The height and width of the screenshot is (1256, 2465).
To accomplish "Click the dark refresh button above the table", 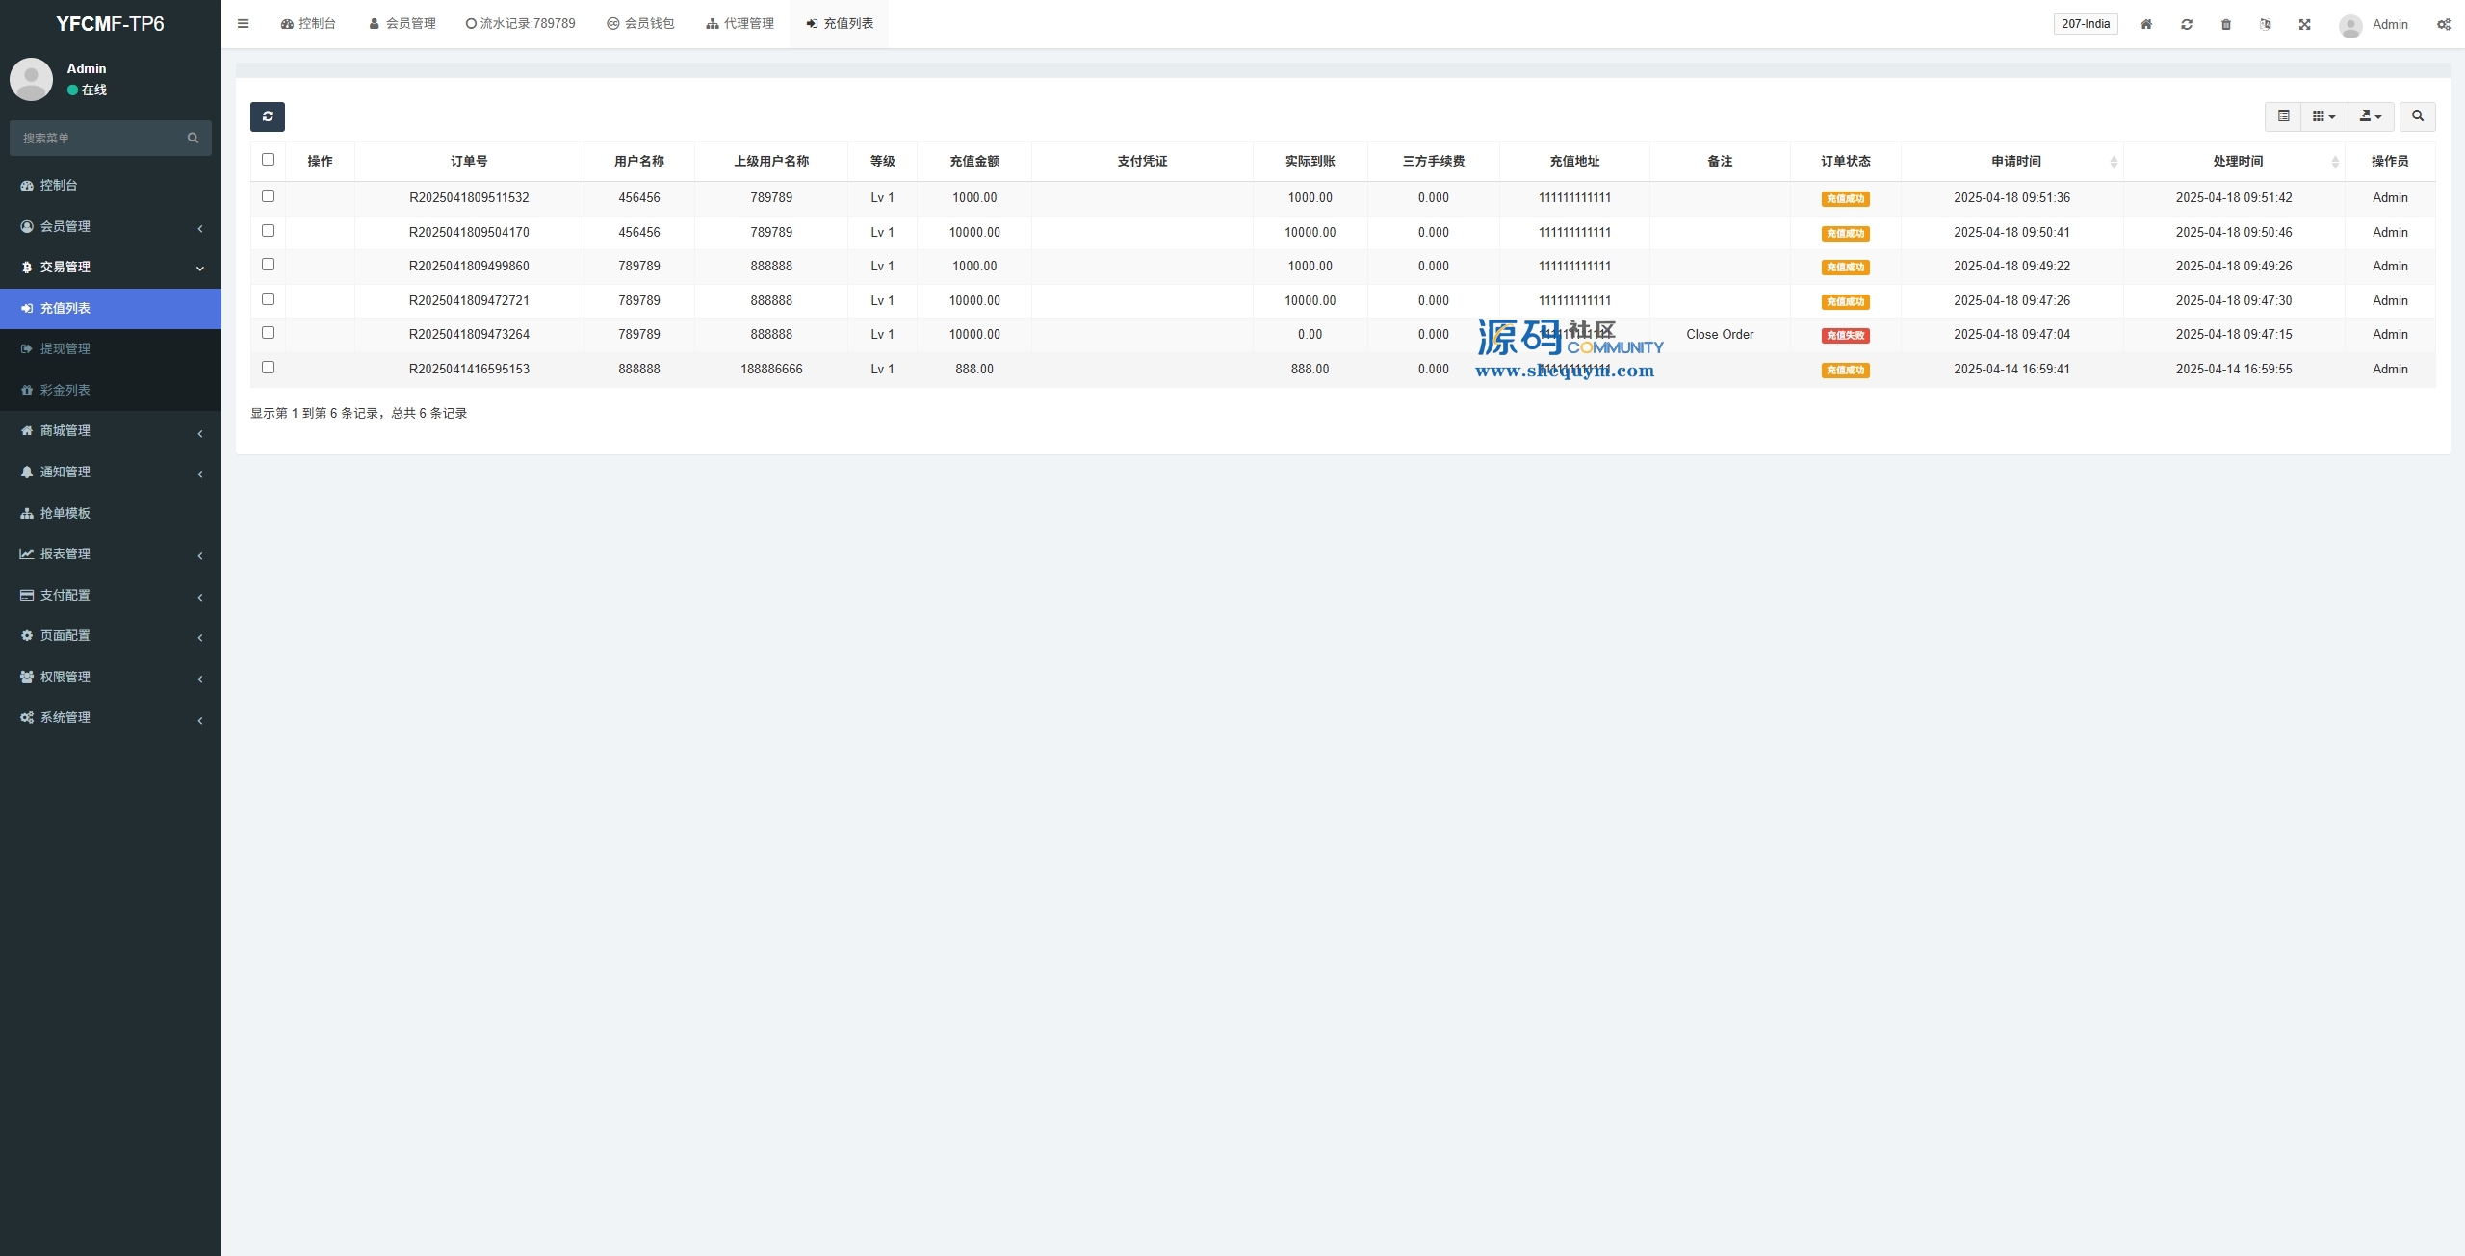I will [268, 116].
